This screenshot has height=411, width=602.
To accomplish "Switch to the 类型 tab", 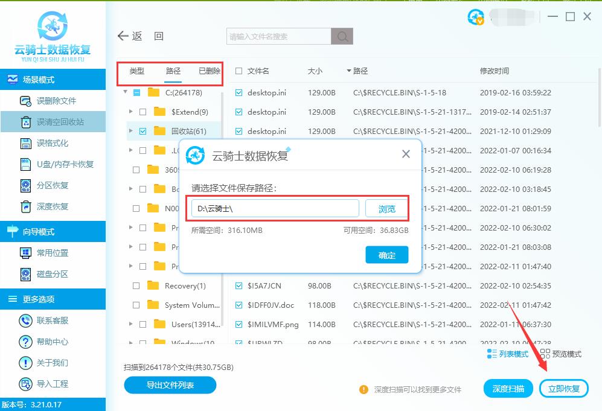I will (136, 71).
